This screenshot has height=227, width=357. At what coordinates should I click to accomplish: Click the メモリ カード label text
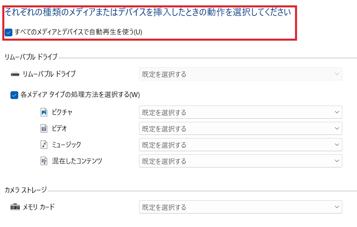[x=39, y=207]
